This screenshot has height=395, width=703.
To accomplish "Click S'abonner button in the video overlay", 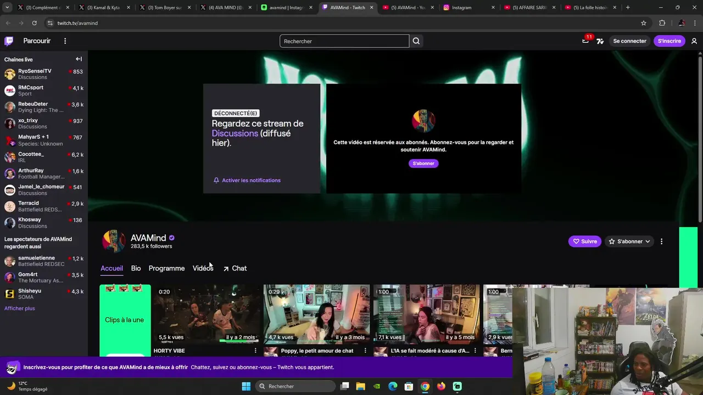I will 423,163.
